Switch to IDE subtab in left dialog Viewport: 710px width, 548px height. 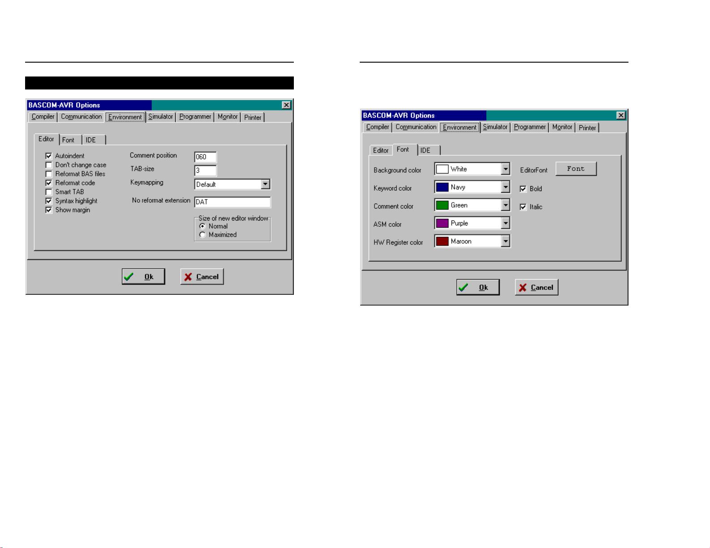point(94,140)
